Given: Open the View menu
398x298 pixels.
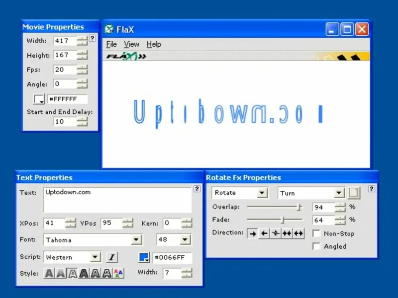Looking at the screenshot, I should click(131, 44).
